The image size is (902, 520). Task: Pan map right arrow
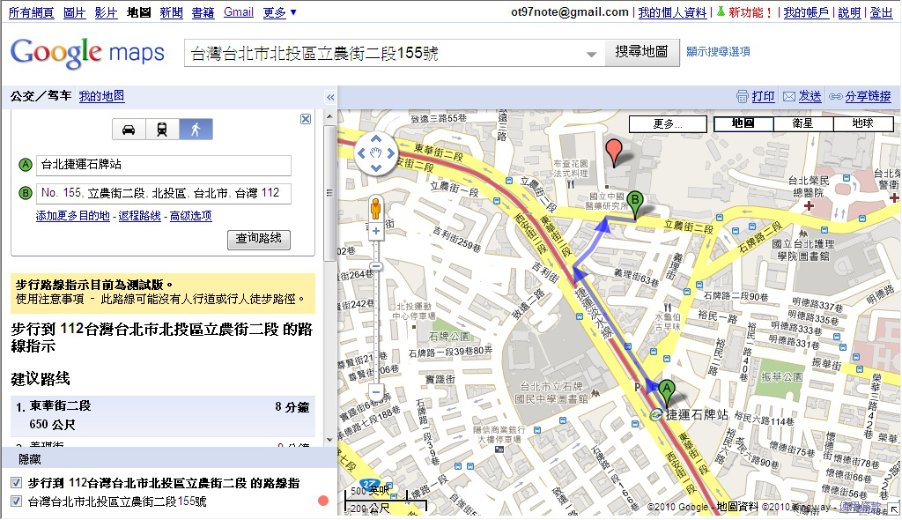tap(390, 153)
